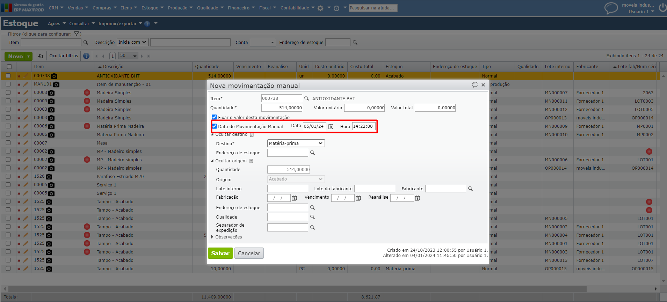Viewport: 667px width, 302px height.
Task: Open the Destino dropdown showing Matéria-prima
Action: (x=296, y=143)
